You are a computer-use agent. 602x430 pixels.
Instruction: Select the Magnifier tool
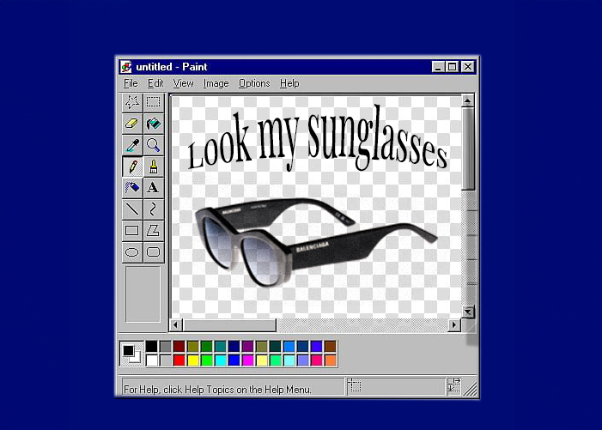pyautogui.click(x=153, y=145)
